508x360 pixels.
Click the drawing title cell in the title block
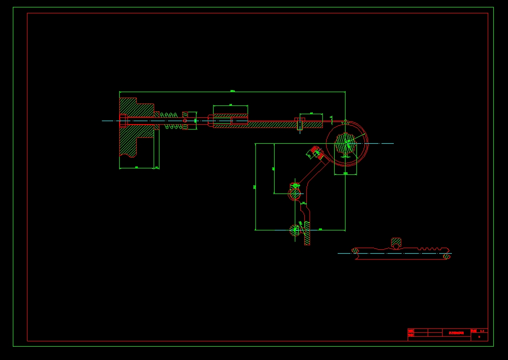click(456, 333)
